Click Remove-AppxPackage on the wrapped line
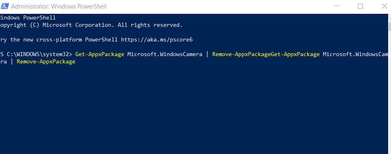Image resolution: width=391 pixels, height=154 pixels. [46, 61]
